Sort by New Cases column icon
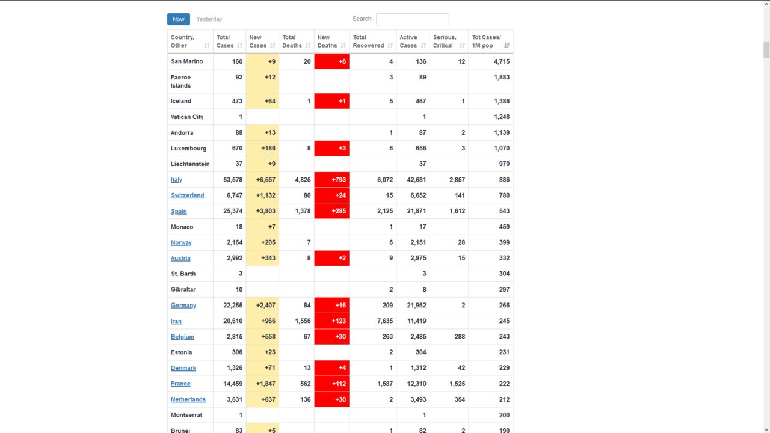This screenshot has height=433, width=770. pos(273,45)
